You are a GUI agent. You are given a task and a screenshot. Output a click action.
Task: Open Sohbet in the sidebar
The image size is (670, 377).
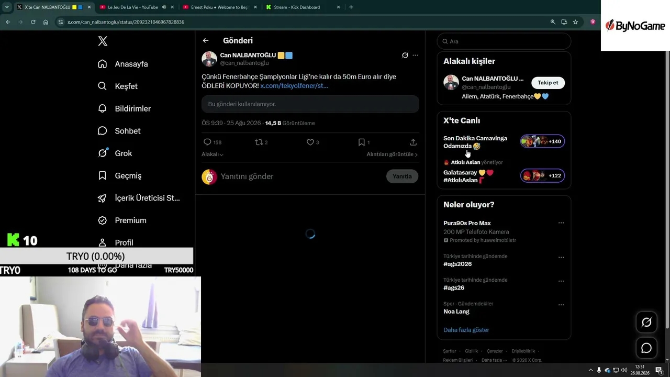119,131
